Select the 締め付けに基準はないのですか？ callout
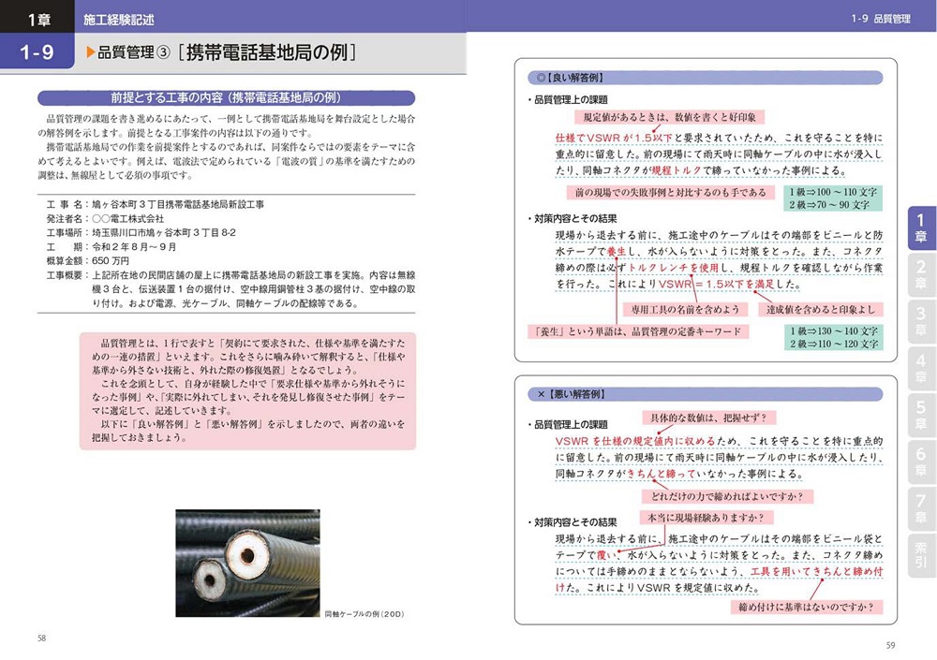The width and height of the screenshot is (937, 660). click(806, 607)
